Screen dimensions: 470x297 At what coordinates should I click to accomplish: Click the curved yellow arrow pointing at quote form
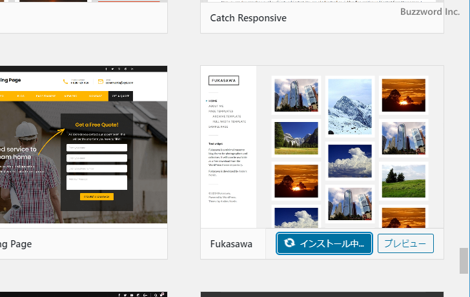[52, 142]
